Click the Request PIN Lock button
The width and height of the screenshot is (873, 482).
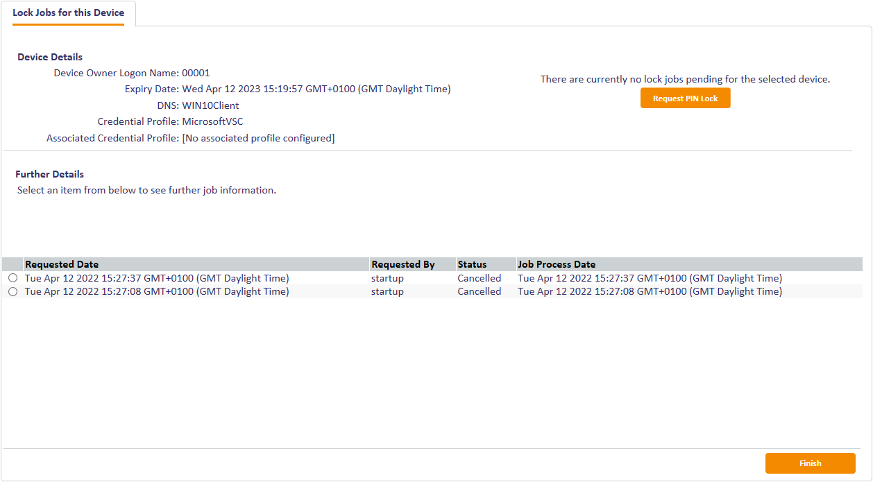tap(685, 98)
